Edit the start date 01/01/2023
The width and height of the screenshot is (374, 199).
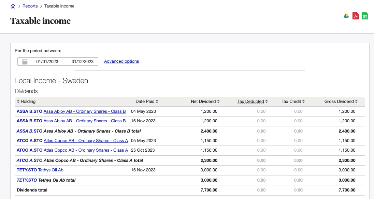pyautogui.click(x=47, y=62)
